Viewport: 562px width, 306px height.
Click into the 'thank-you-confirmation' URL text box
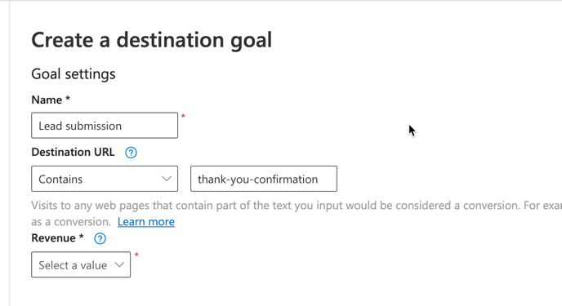coord(264,179)
